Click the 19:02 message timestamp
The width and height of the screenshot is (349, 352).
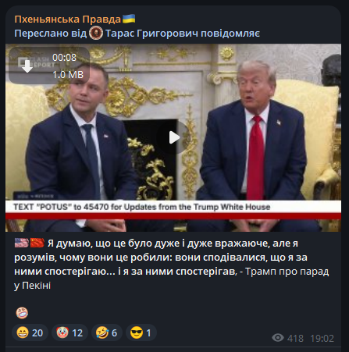[x=322, y=338]
